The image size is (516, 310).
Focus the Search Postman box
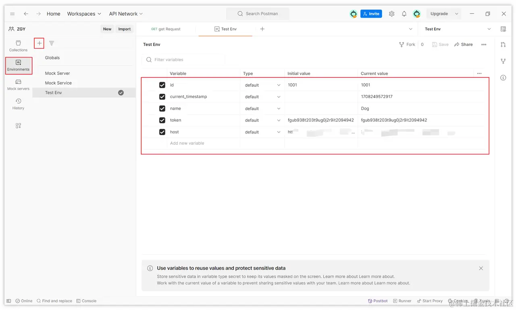coord(258,14)
